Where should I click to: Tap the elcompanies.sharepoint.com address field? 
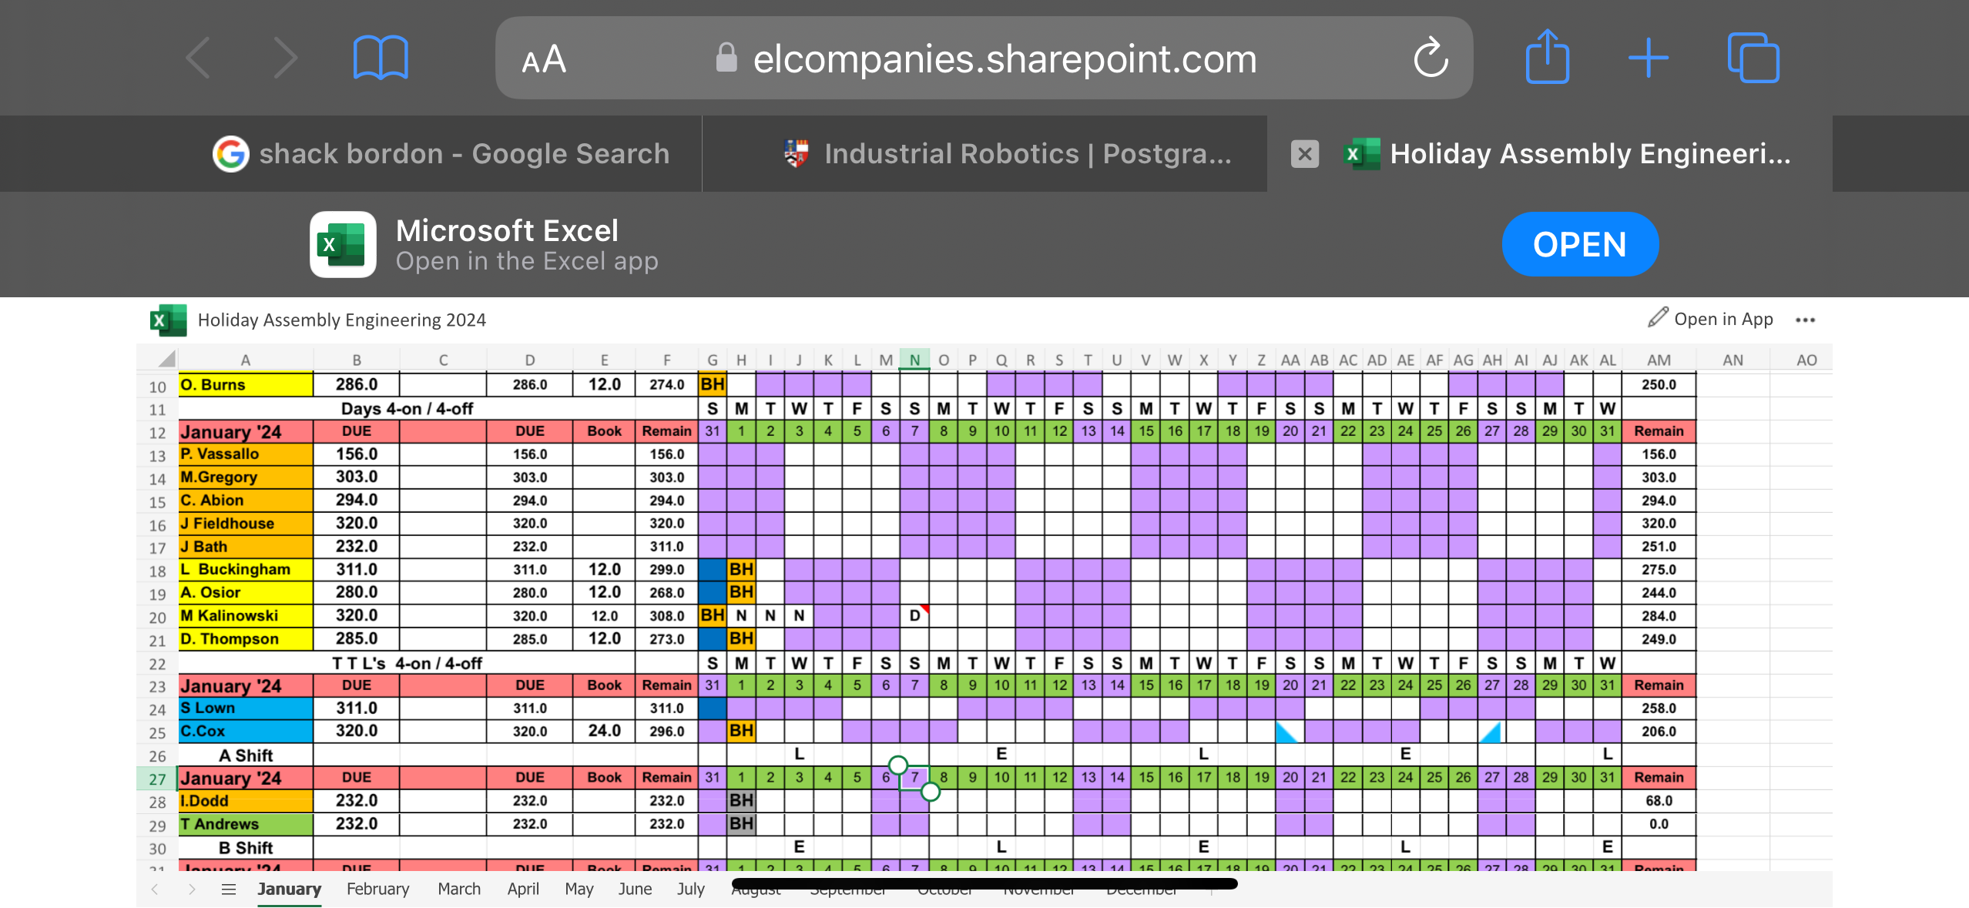[1004, 59]
